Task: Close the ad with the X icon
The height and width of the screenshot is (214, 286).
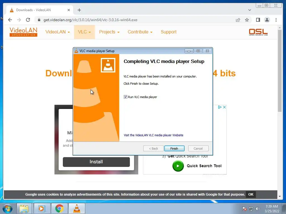Action: 224,107
